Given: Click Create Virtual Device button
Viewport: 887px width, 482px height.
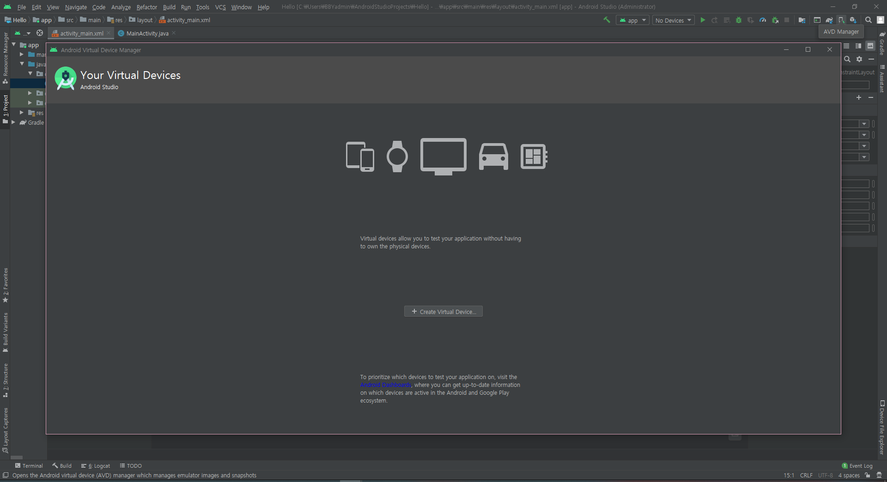Looking at the screenshot, I should (x=443, y=312).
